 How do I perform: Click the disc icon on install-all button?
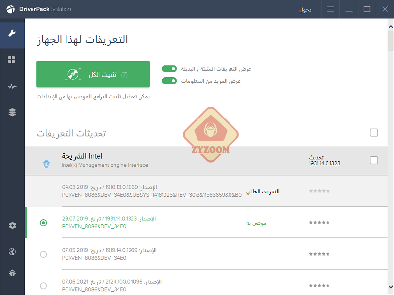tap(73, 74)
